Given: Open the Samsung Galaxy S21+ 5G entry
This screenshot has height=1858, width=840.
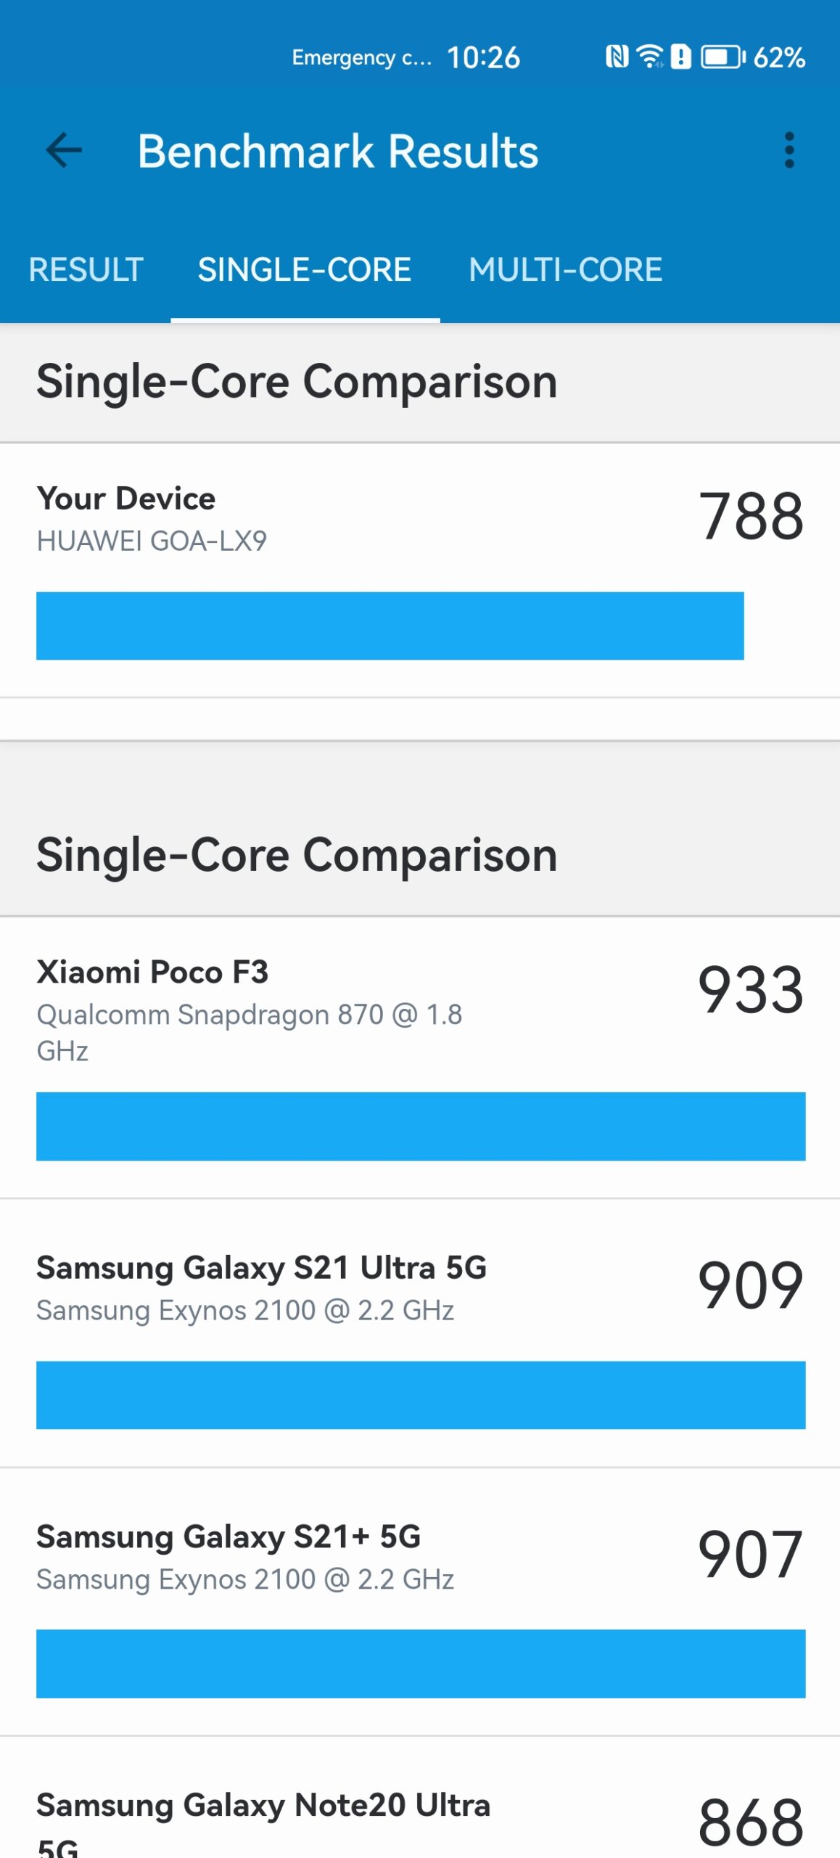Looking at the screenshot, I should [420, 1602].
